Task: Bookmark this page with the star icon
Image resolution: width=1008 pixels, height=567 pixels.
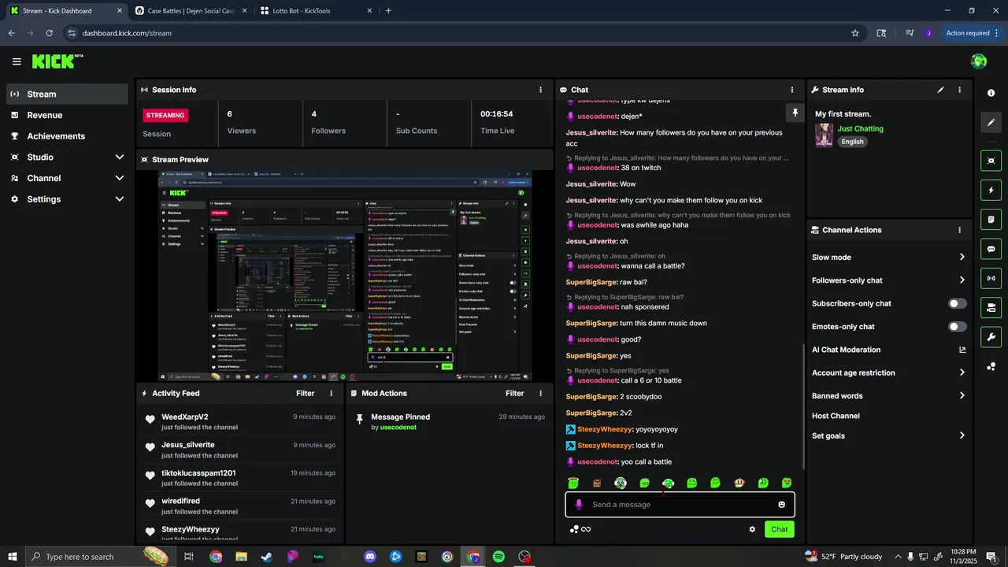Action: (855, 33)
